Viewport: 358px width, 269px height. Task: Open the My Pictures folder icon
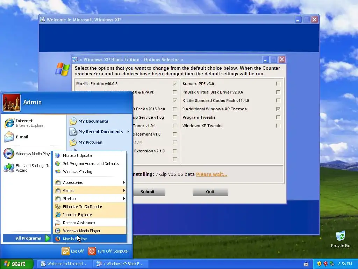click(73, 142)
